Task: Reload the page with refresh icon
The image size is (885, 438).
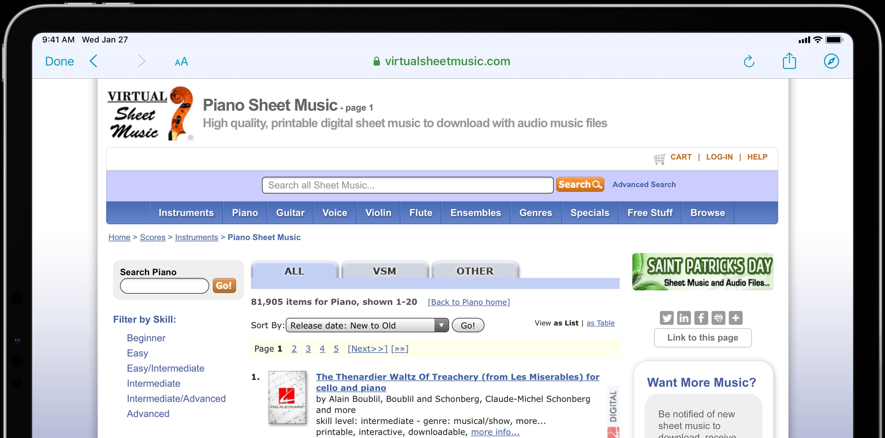Action: 749,61
